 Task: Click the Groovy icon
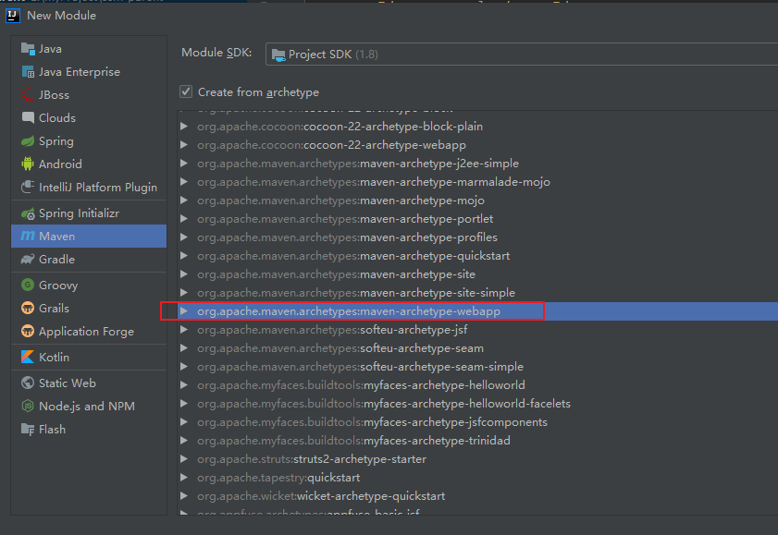point(28,285)
